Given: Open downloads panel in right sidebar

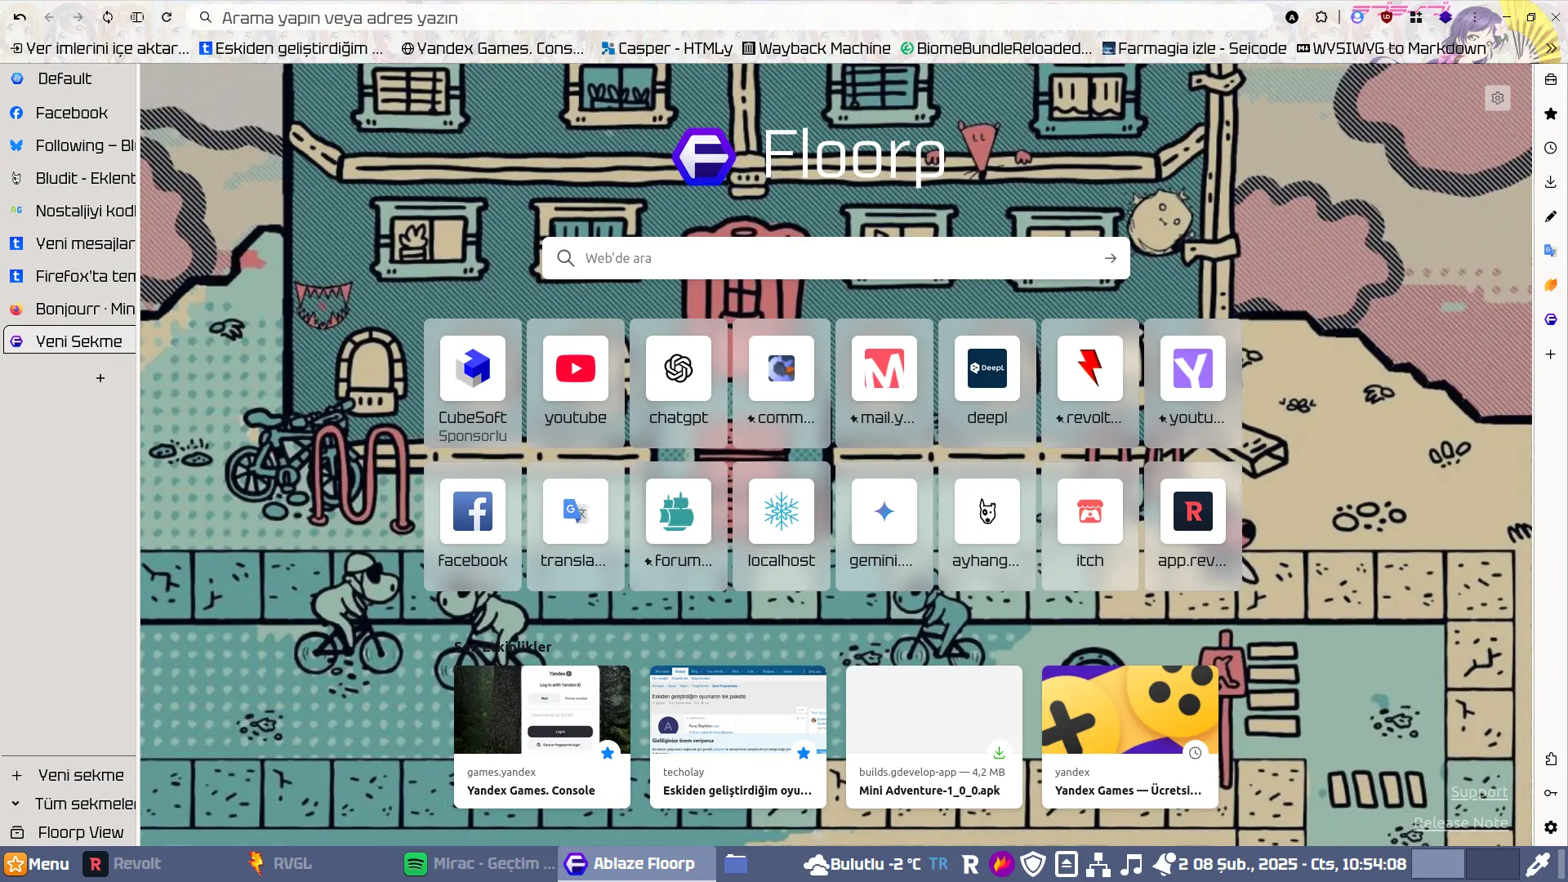Looking at the screenshot, I should (1551, 182).
